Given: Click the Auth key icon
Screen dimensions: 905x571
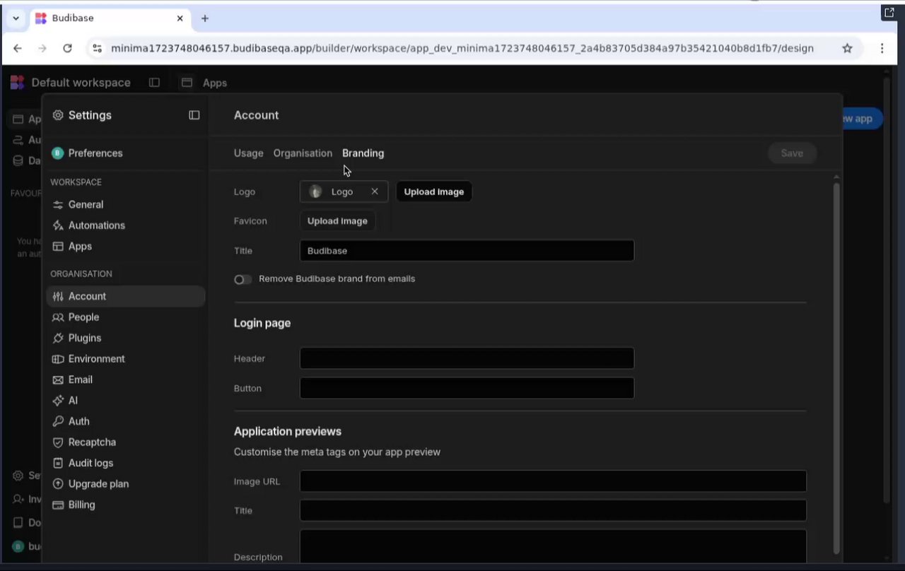Looking at the screenshot, I should tap(58, 422).
